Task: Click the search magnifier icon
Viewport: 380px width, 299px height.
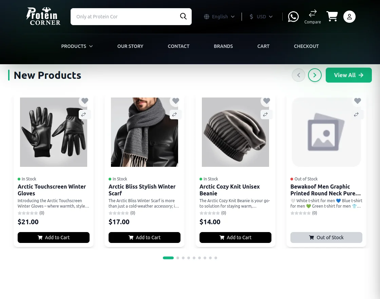Action: (x=183, y=16)
